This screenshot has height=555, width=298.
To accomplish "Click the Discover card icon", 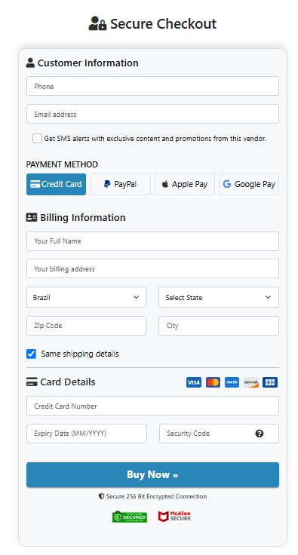I will tap(251, 382).
